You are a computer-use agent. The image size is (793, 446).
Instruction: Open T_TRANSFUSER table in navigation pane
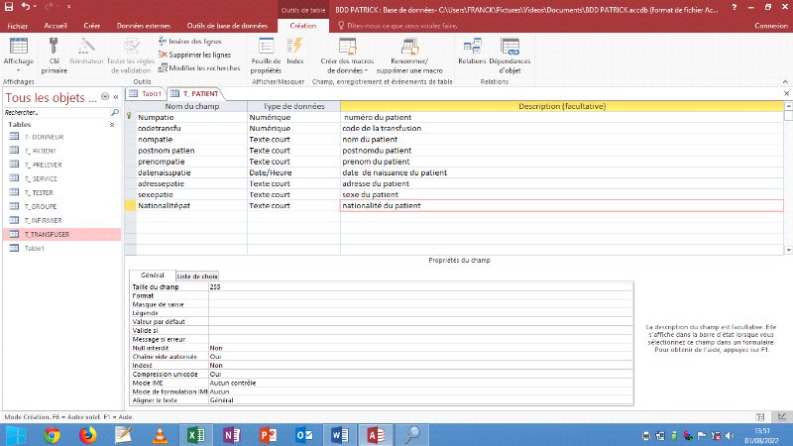[x=47, y=234]
